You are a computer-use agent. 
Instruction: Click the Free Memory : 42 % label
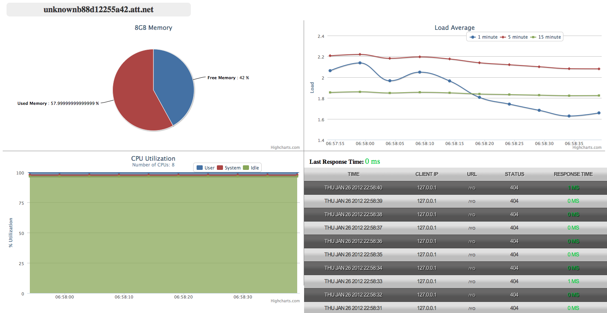[228, 78]
